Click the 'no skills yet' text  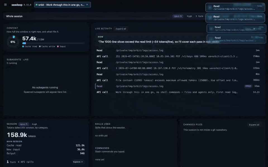(x=101, y=136)
